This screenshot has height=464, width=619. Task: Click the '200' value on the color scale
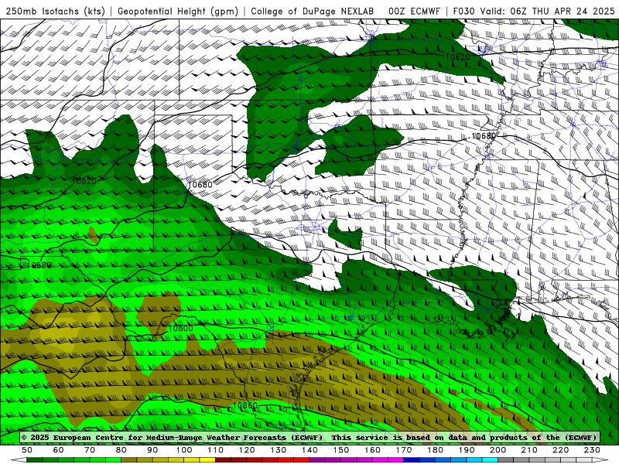tap(498, 450)
